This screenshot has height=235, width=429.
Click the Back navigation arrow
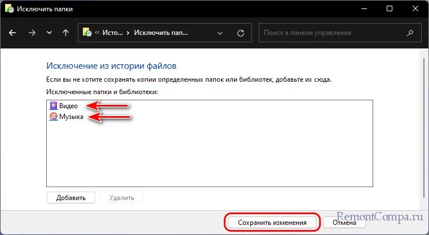13,33
